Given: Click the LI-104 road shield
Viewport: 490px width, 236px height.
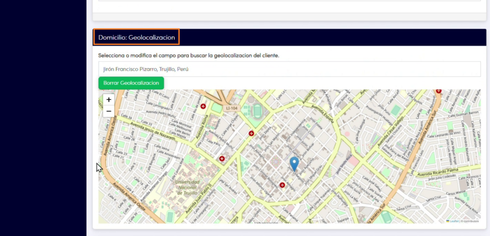Looking at the screenshot, I should tap(232, 108).
